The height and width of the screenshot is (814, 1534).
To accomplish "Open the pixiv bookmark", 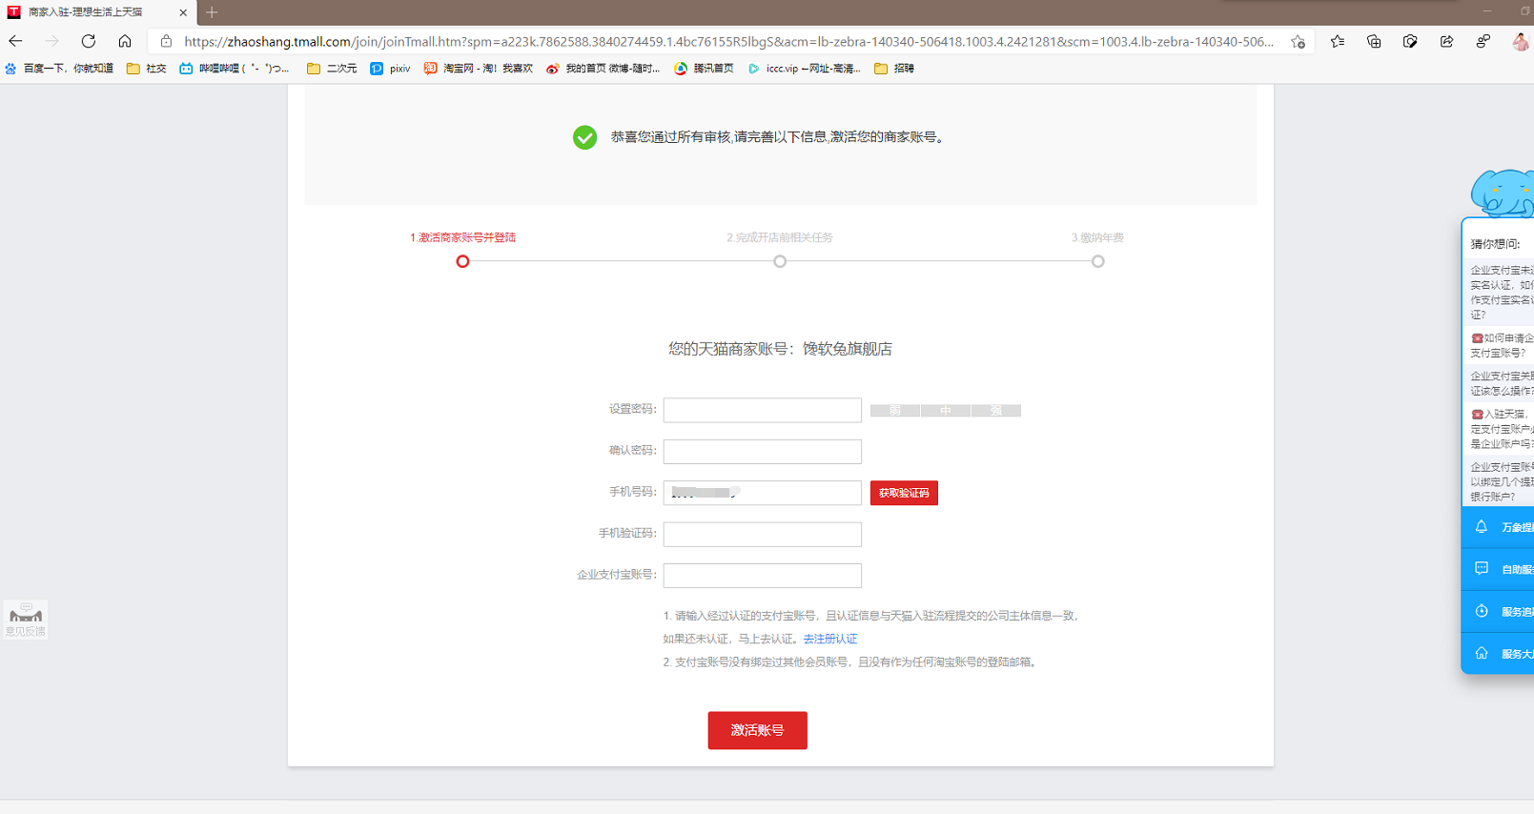I will click(390, 69).
